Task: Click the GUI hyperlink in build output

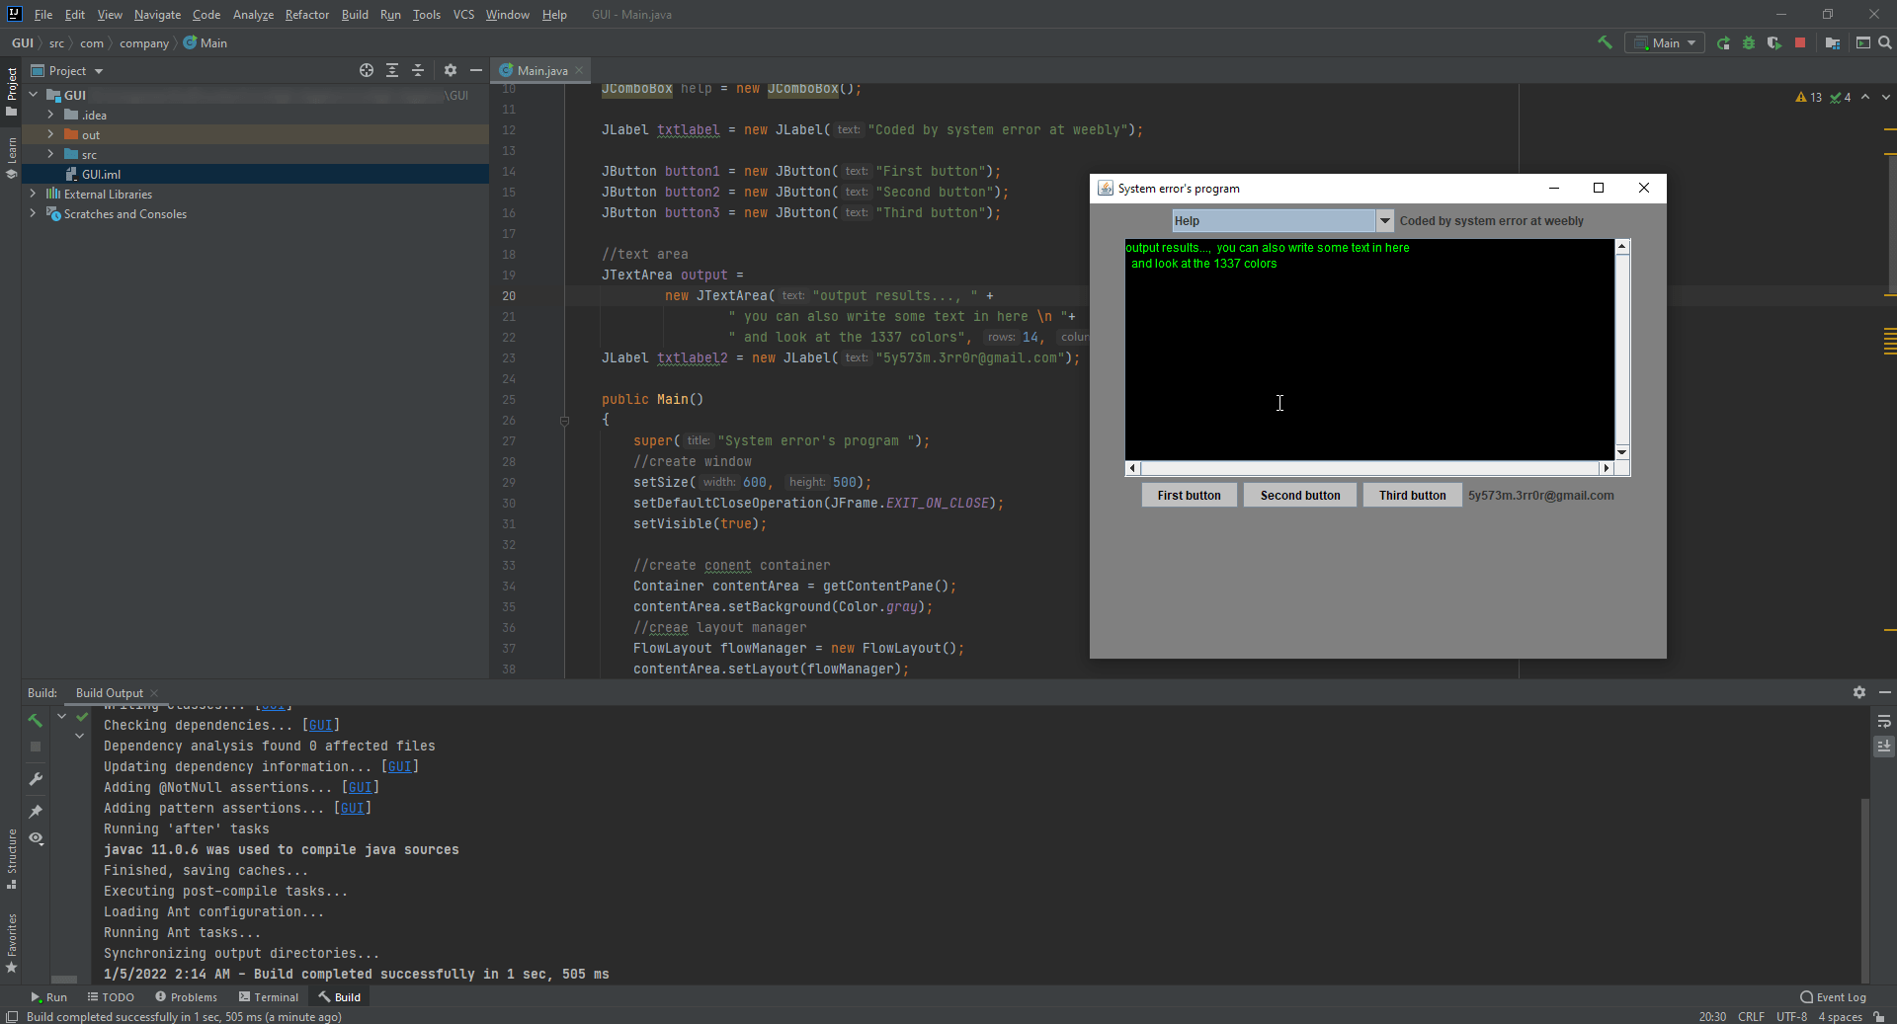Action: point(322,725)
